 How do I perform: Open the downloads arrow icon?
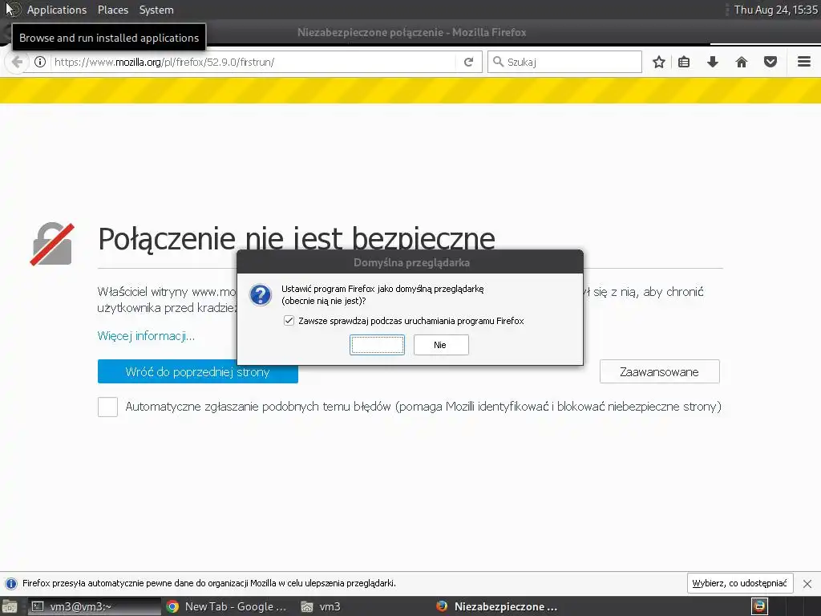coord(713,62)
